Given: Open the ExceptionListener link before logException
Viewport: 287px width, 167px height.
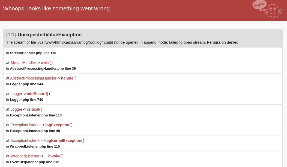Looking at the screenshot, I should (26, 125).
